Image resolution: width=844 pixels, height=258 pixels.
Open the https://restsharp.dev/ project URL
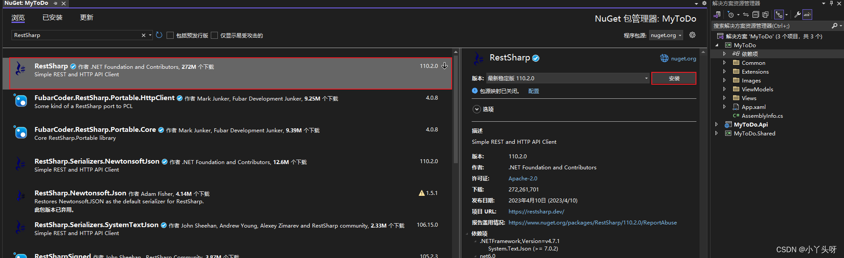click(536, 212)
